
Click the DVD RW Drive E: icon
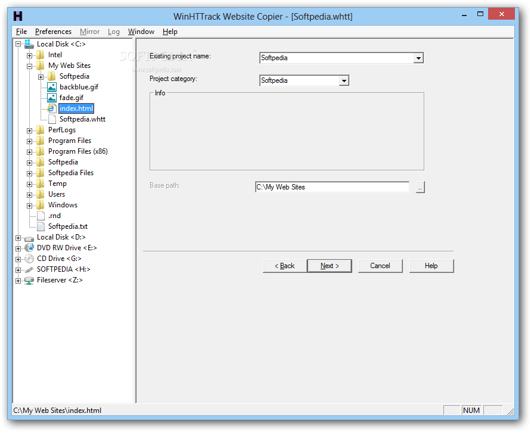pos(29,248)
